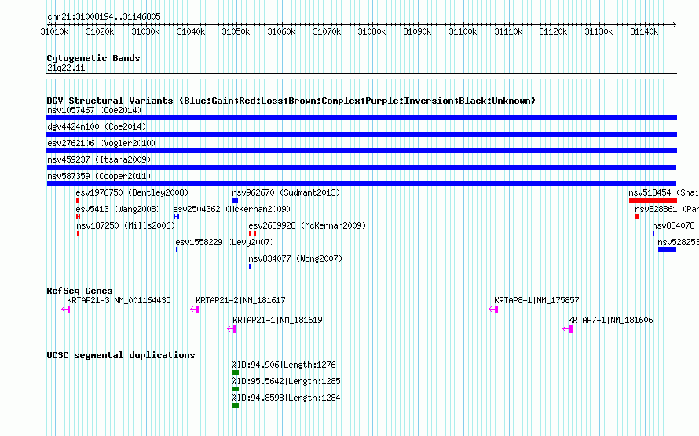Click the KRTAP21-1 gene arrow glyph
The image size is (699, 436).
(x=232, y=329)
